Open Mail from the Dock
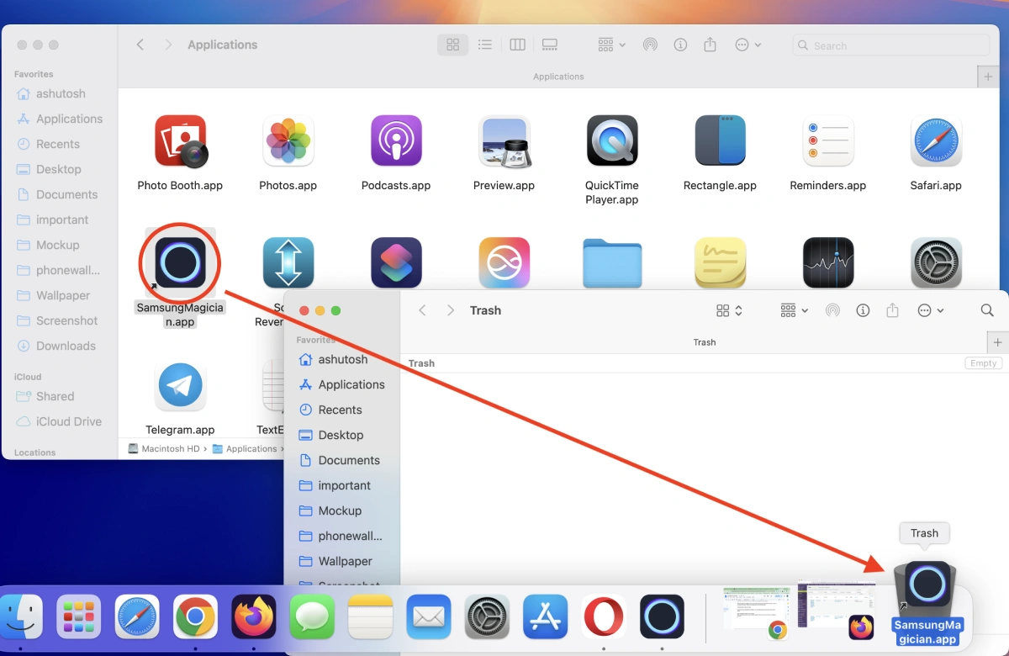Screen dimensions: 1009x656 (428, 617)
